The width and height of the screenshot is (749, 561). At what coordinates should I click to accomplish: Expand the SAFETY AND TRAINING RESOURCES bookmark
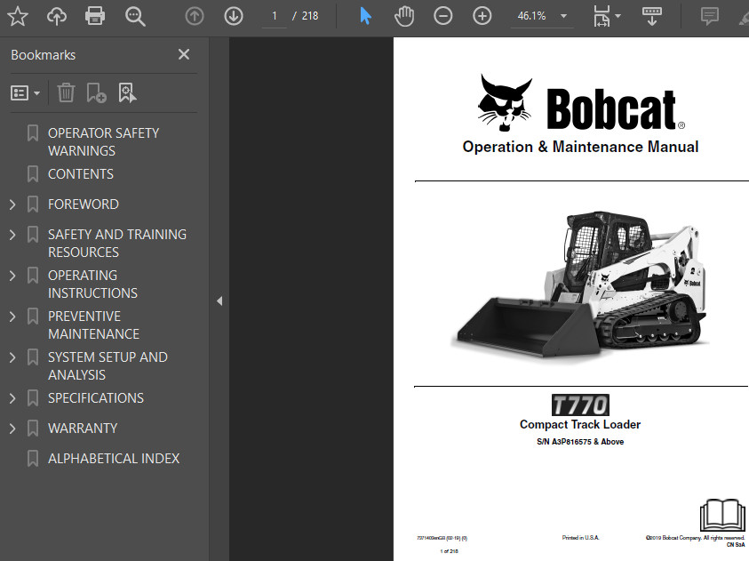click(13, 235)
